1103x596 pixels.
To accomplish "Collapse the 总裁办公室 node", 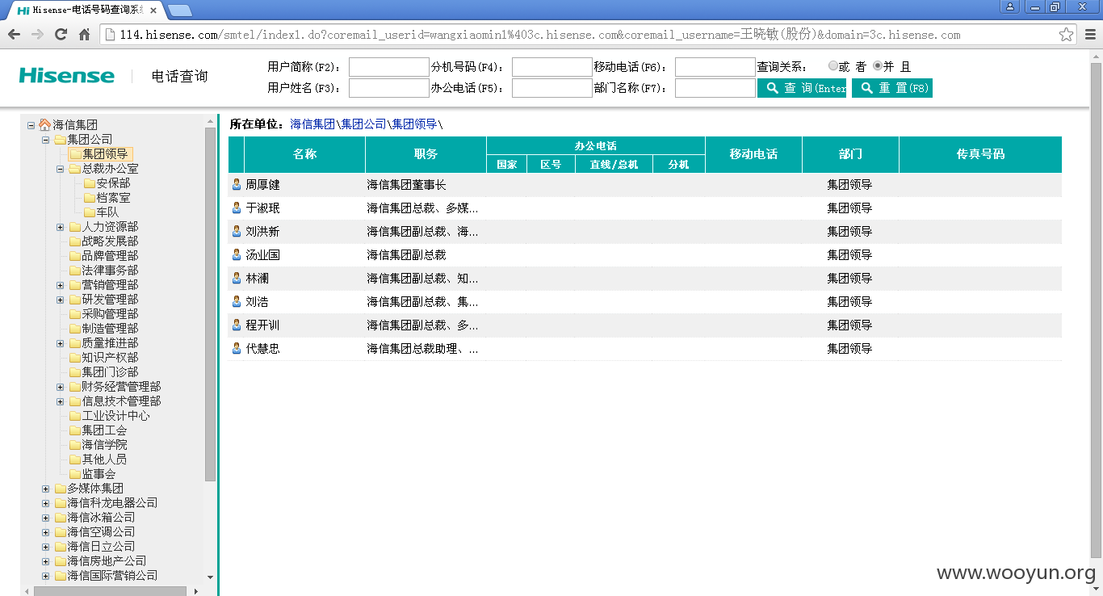I will [60, 169].
